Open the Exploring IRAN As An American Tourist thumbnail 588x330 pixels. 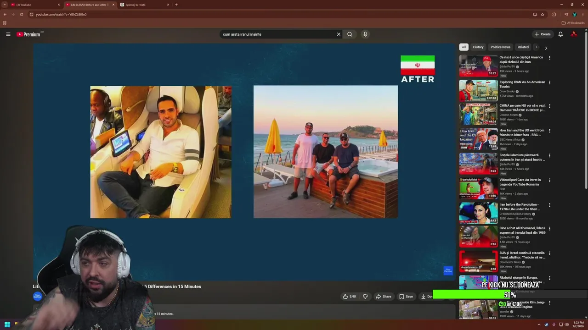tap(478, 90)
